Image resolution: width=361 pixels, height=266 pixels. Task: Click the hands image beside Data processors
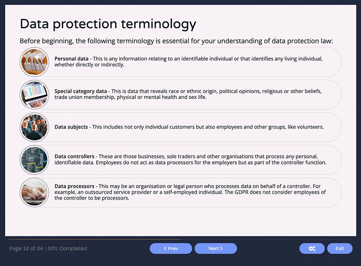(34, 192)
